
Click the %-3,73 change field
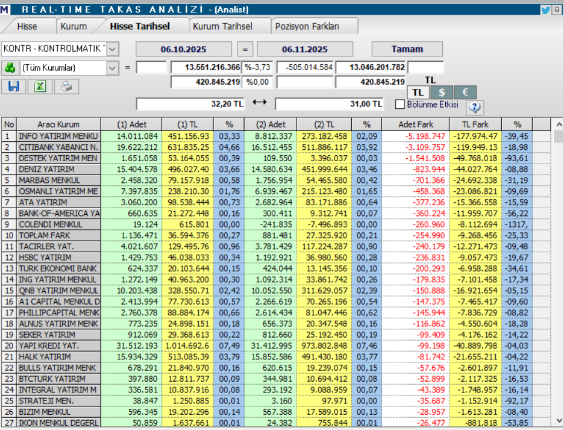[257, 67]
